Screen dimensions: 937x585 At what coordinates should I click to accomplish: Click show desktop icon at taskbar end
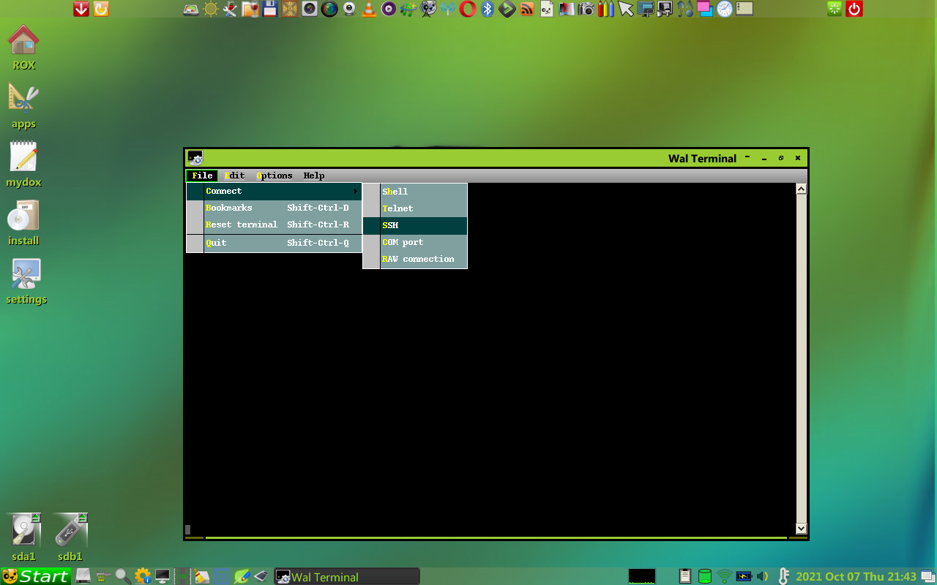click(x=927, y=576)
